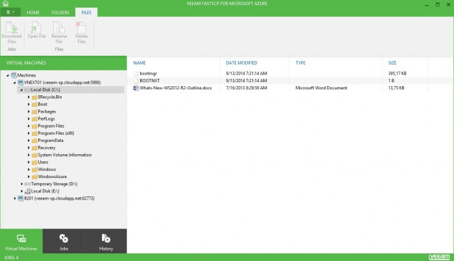Select the Windows folder in tree
This screenshot has height=261, width=454.
[49, 169]
